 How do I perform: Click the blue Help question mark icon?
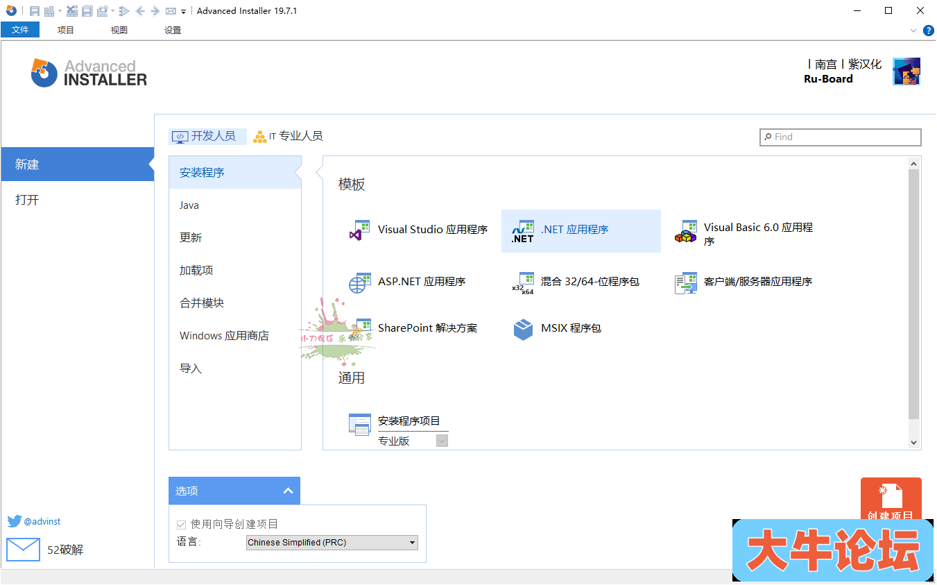929,31
